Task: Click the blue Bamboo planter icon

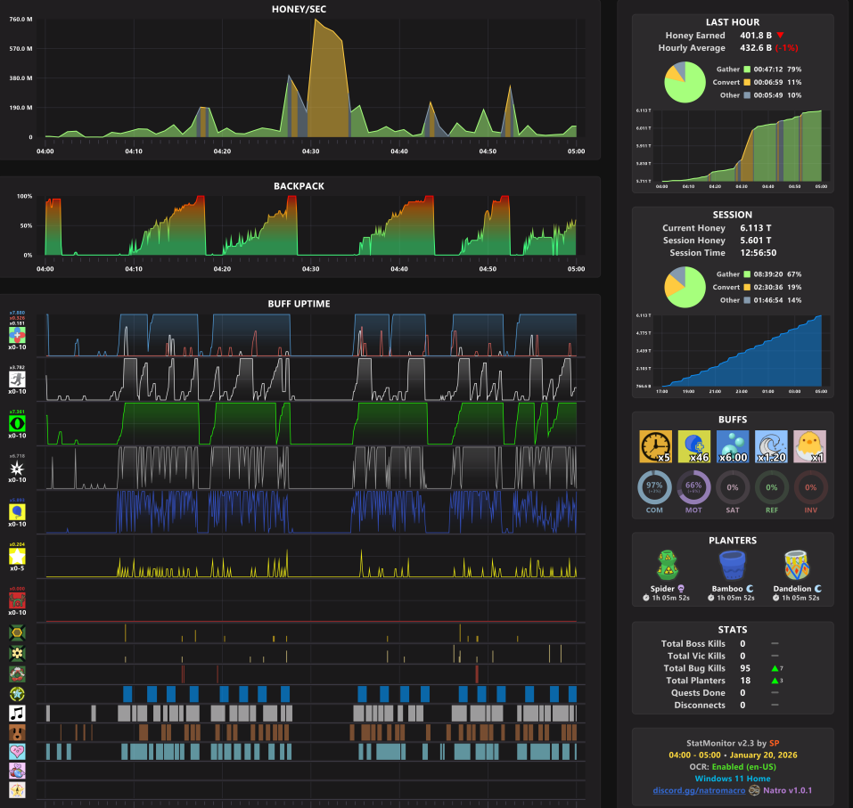Action: [x=733, y=565]
